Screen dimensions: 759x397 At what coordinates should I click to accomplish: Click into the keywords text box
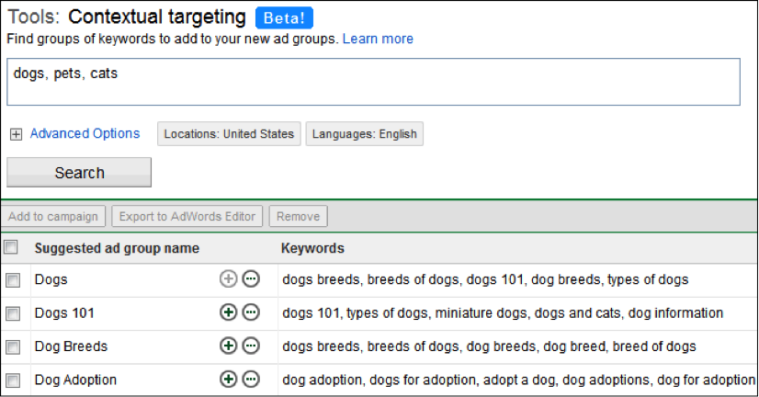point(373,82)
